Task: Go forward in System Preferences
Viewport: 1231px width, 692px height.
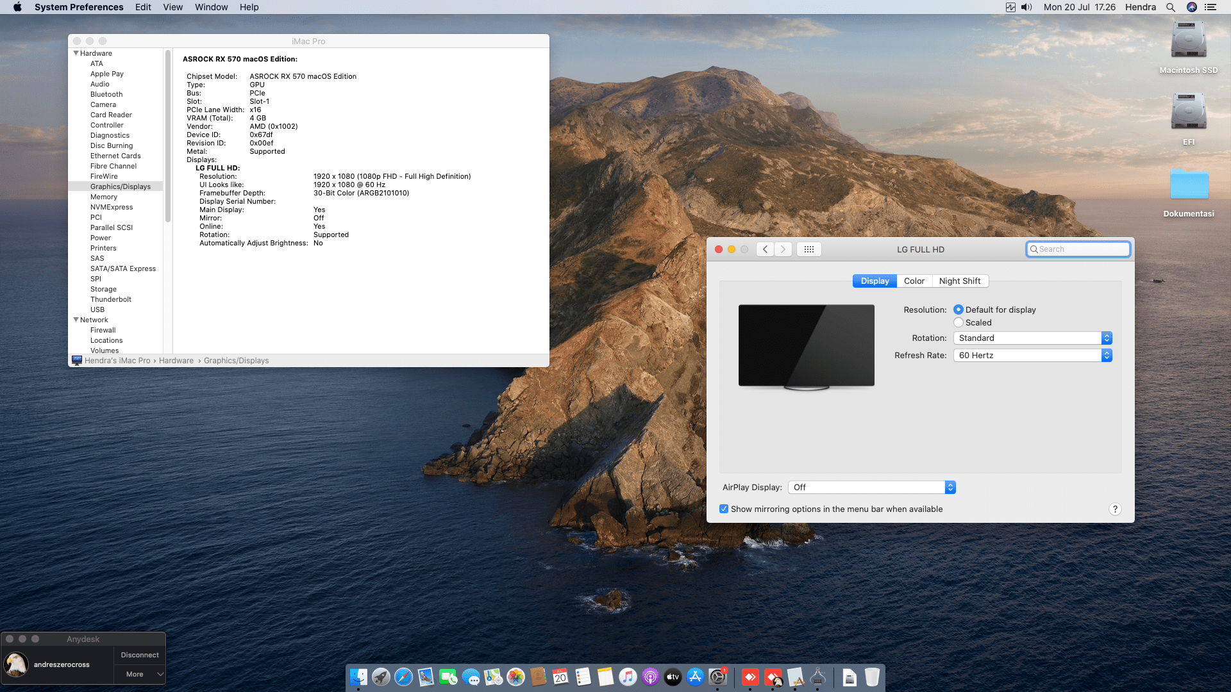Action: (x=783, y=249)
